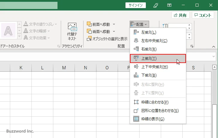The height and width of the screenshot is (138, 218).
Task: Click 背面へ移動 send backward button
Action: click(99, 31)
